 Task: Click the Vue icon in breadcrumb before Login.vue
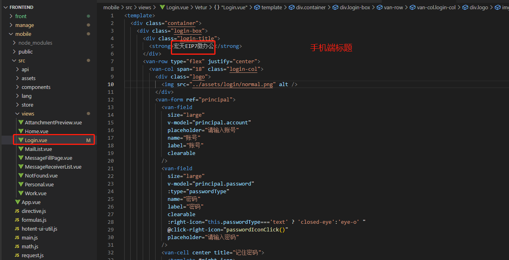[162, 7]
